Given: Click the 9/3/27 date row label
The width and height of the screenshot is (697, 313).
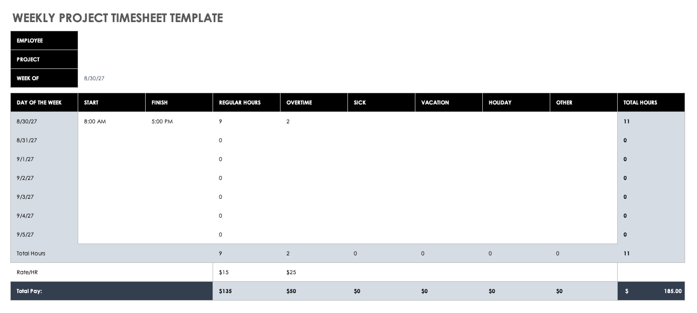Looking at the screenshot, I should (25, 197).
